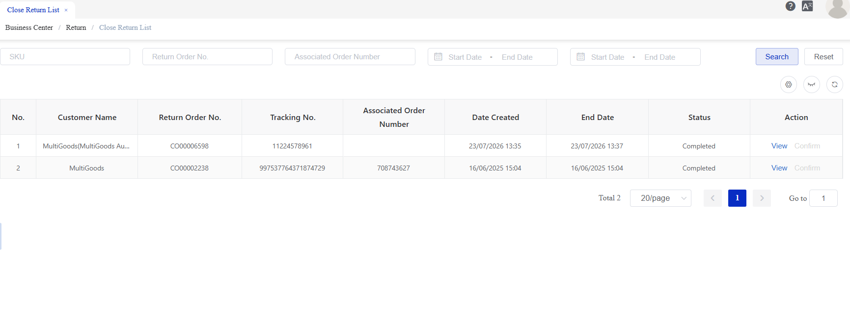View return order CO00006598
This screenshot has height=314, width=850.
779,146
